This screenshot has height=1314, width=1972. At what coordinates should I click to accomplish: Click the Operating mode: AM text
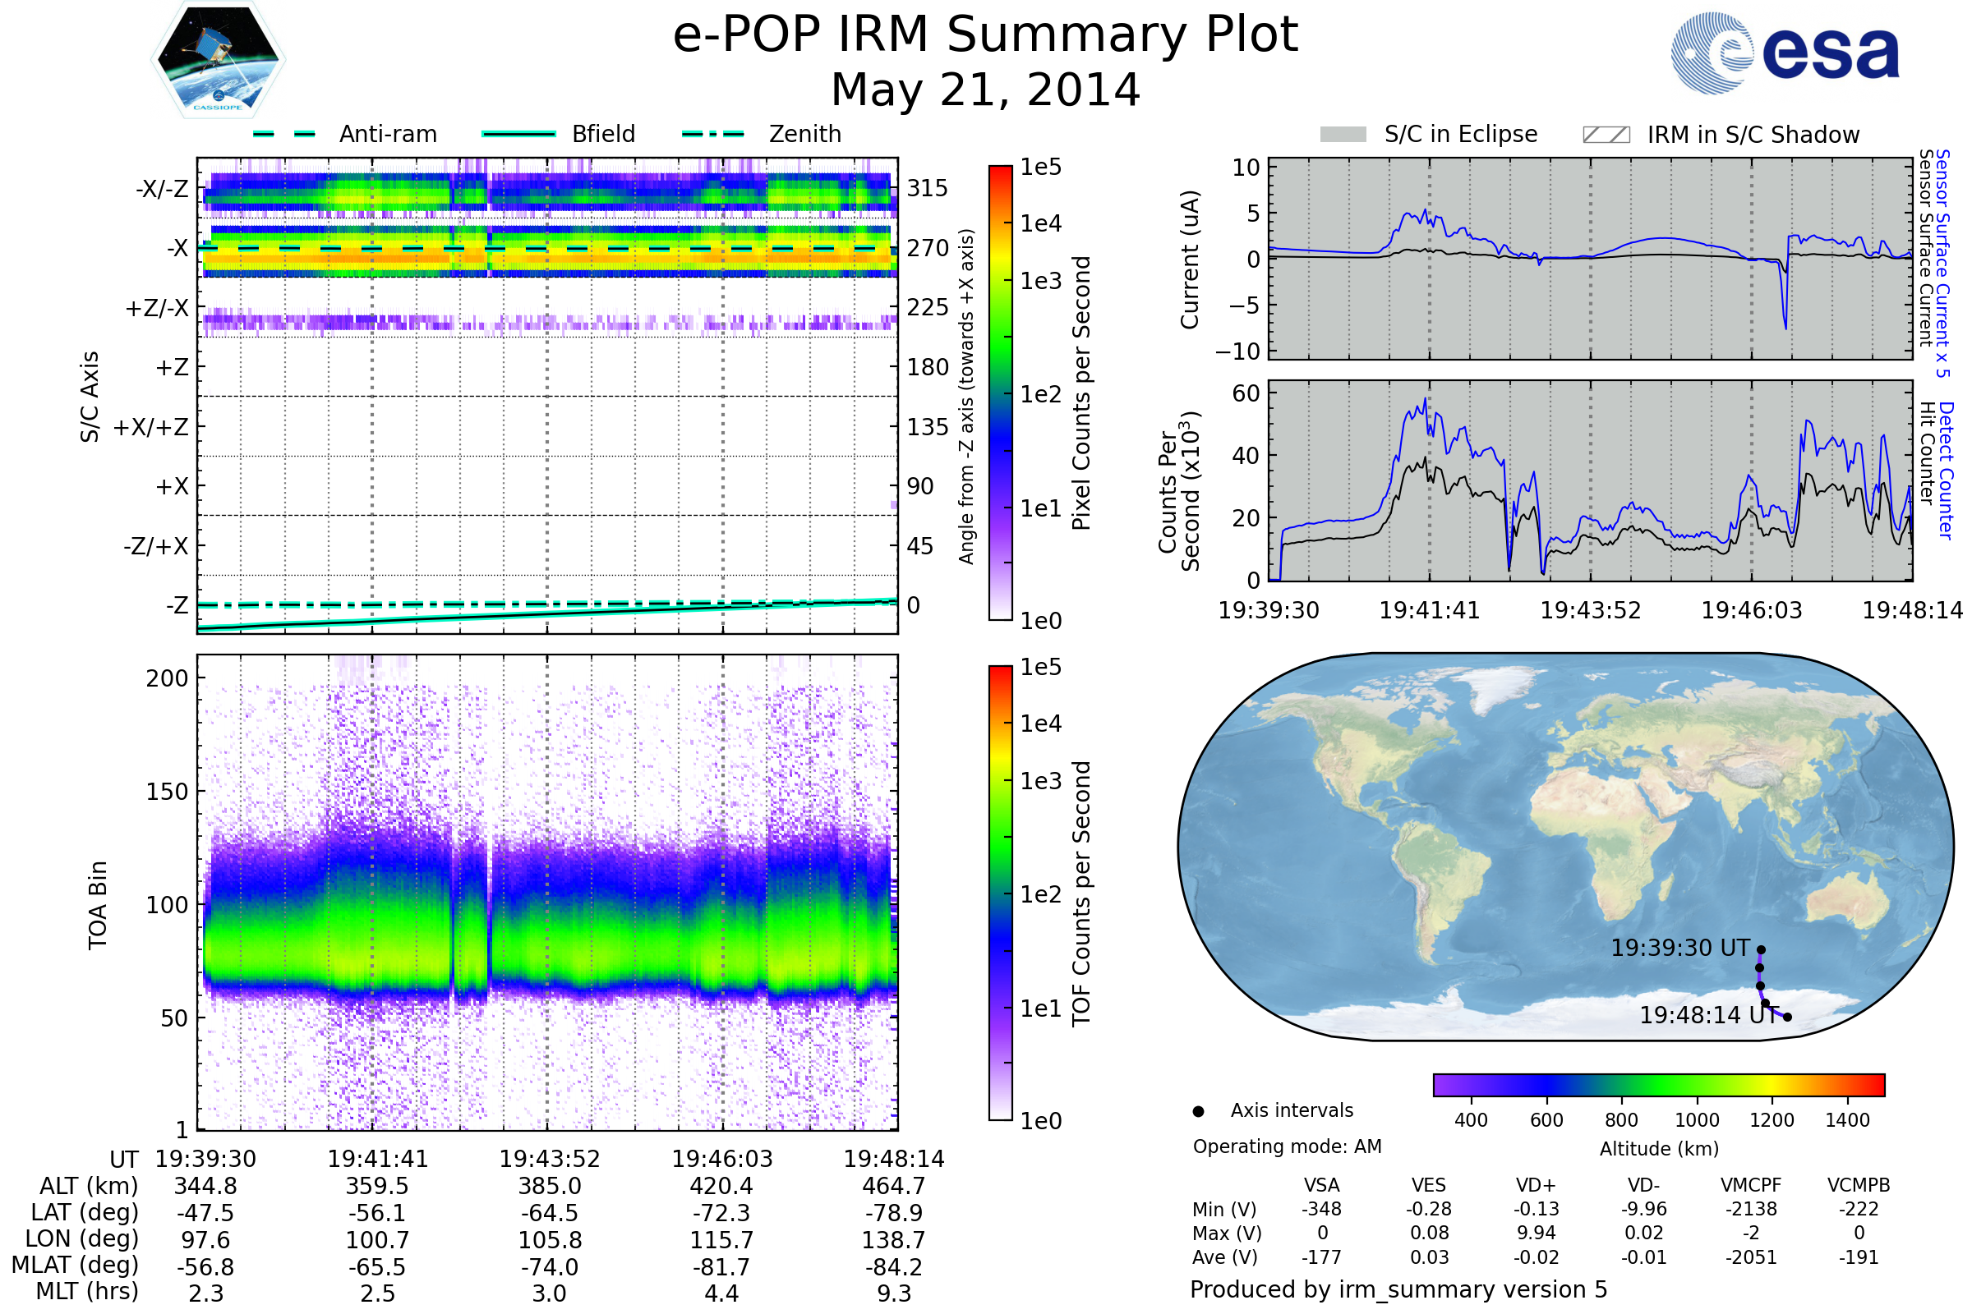pos(1287,1146)
